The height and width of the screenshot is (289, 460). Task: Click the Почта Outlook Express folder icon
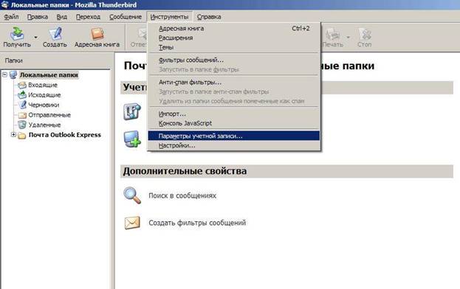(21, 135)
